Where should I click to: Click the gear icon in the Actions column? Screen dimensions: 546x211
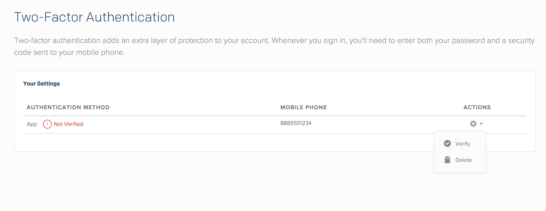pyautogui.click(x=473, y=124)
